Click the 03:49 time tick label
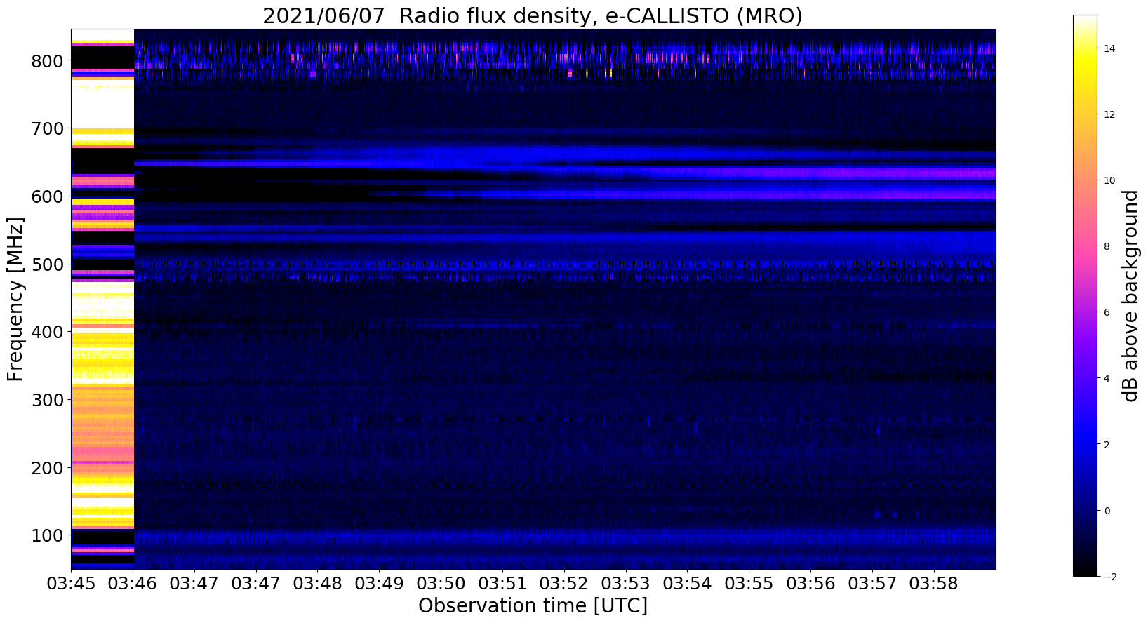The width and height of the screenshot is (1148, 623). (x=379, y=584)
